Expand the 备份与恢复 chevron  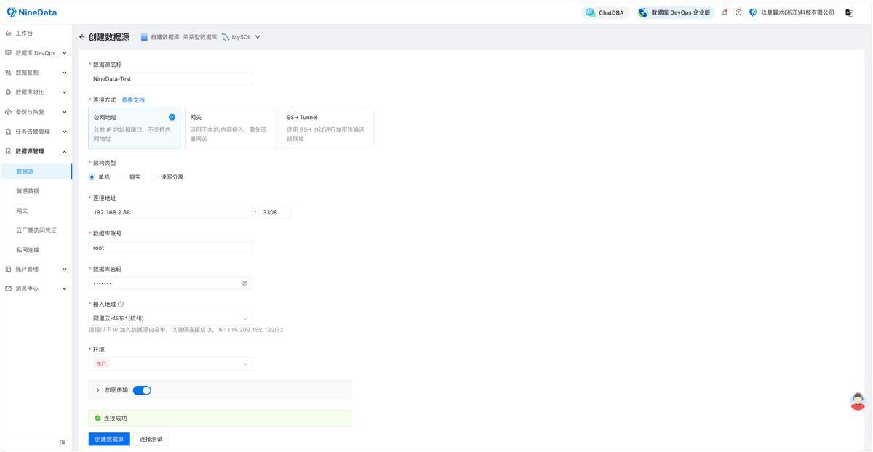click(64, 112)
